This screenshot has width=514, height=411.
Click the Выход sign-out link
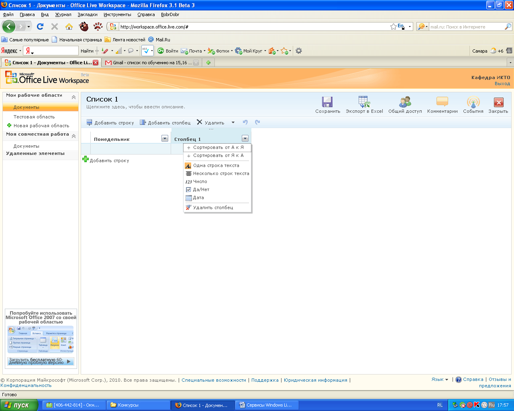pyautogui.click(x=502, y=83)
